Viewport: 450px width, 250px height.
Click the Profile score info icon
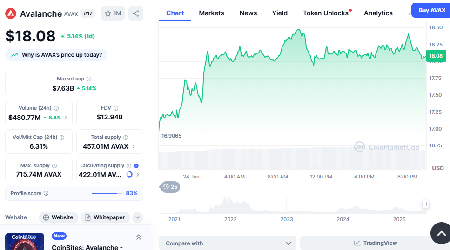46,193
